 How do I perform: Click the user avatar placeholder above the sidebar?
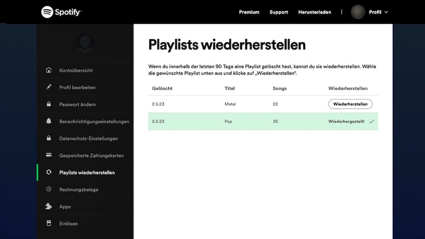tap(85, 43)
